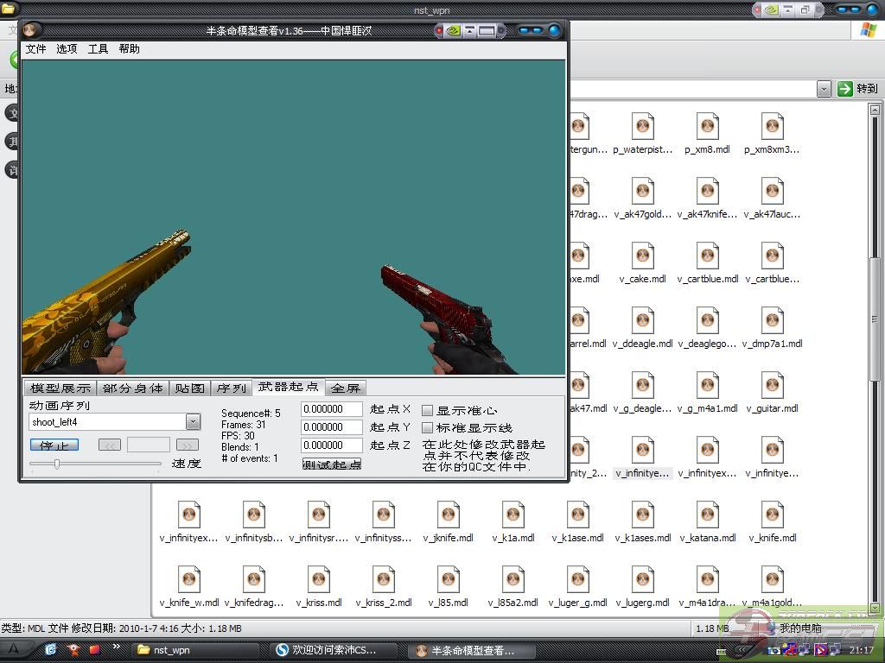This screenshot has width=885, height=663.
Task: Open the v_cake.mdl file icon
Action: pyautogui.click(x=642, y=256)
